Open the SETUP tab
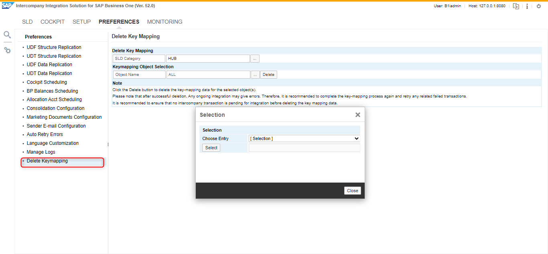Viewport: 548px width, 254px height. click(81, 22)
